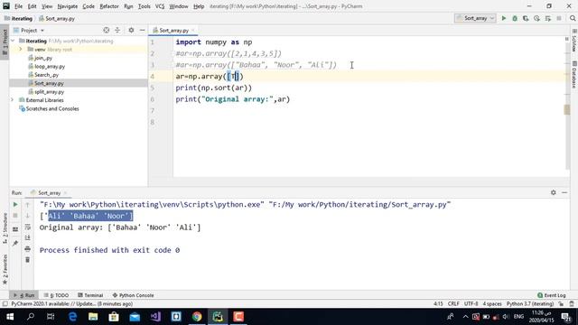Open the Favorites side tool window

(5, 269)
